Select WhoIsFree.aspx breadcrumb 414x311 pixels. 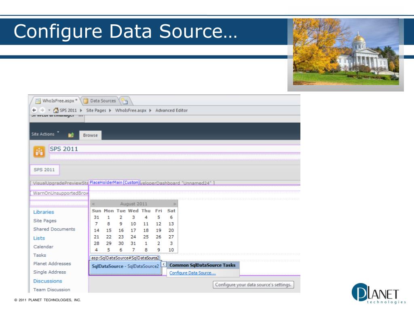[131, 110]
